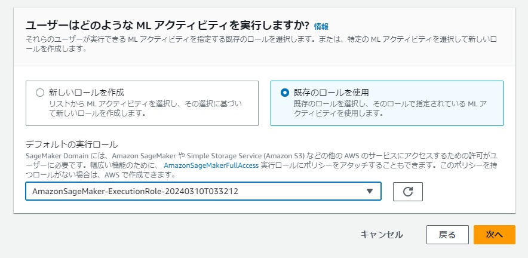Select the 既存のロールを使用 radio button

[285, 93]
